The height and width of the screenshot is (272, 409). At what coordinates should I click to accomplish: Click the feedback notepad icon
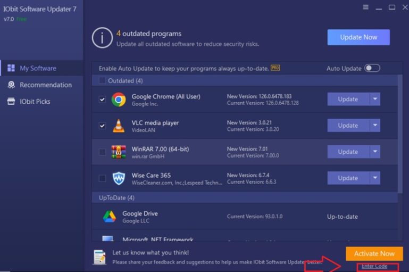(99, 257)
